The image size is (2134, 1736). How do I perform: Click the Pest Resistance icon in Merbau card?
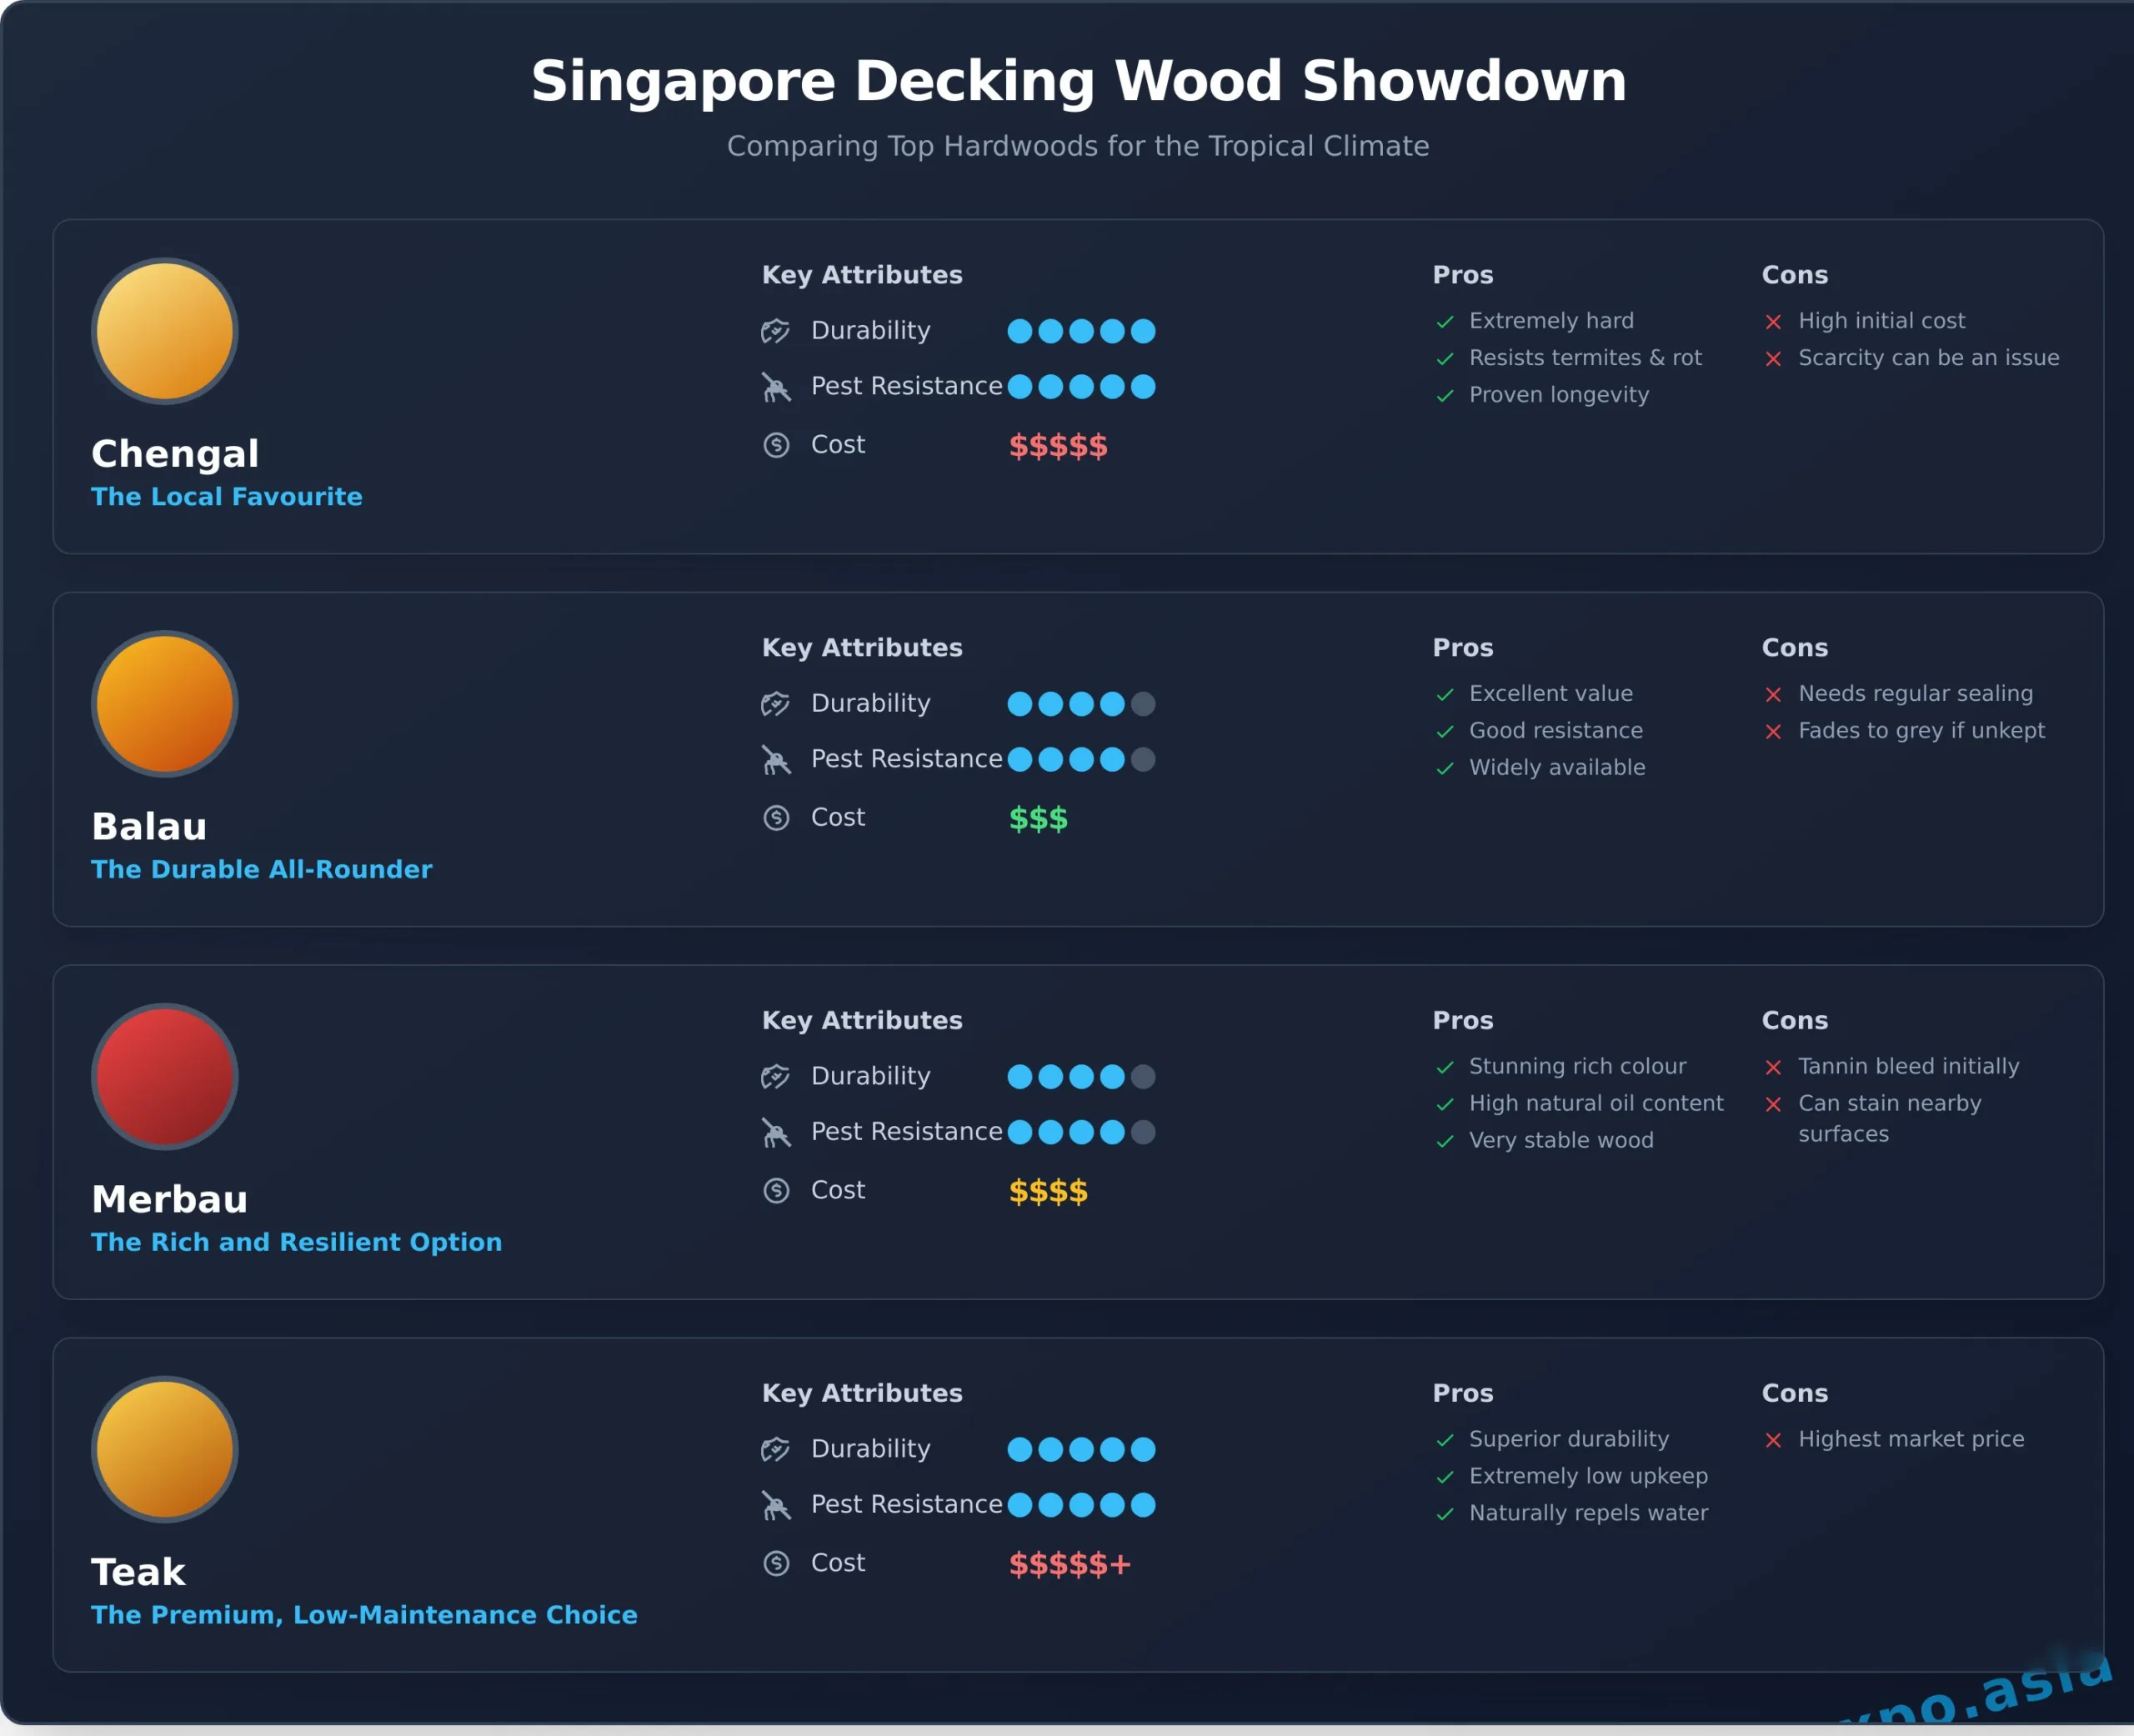pyautogui.click(x=776, y=1133)
